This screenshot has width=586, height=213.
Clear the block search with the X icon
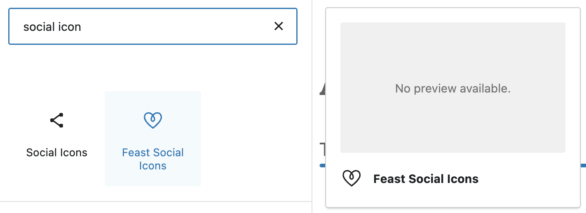pos(279,26)
